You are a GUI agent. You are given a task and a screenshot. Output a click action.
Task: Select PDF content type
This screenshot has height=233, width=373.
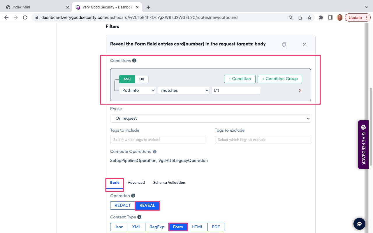216,227
